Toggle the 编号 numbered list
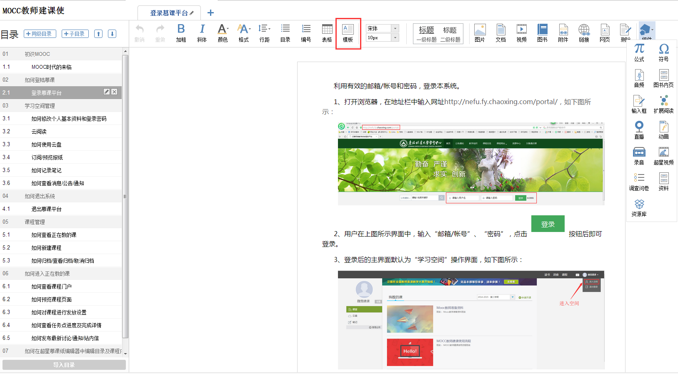The height and width of the screenshot is (374, 678). 306,33
